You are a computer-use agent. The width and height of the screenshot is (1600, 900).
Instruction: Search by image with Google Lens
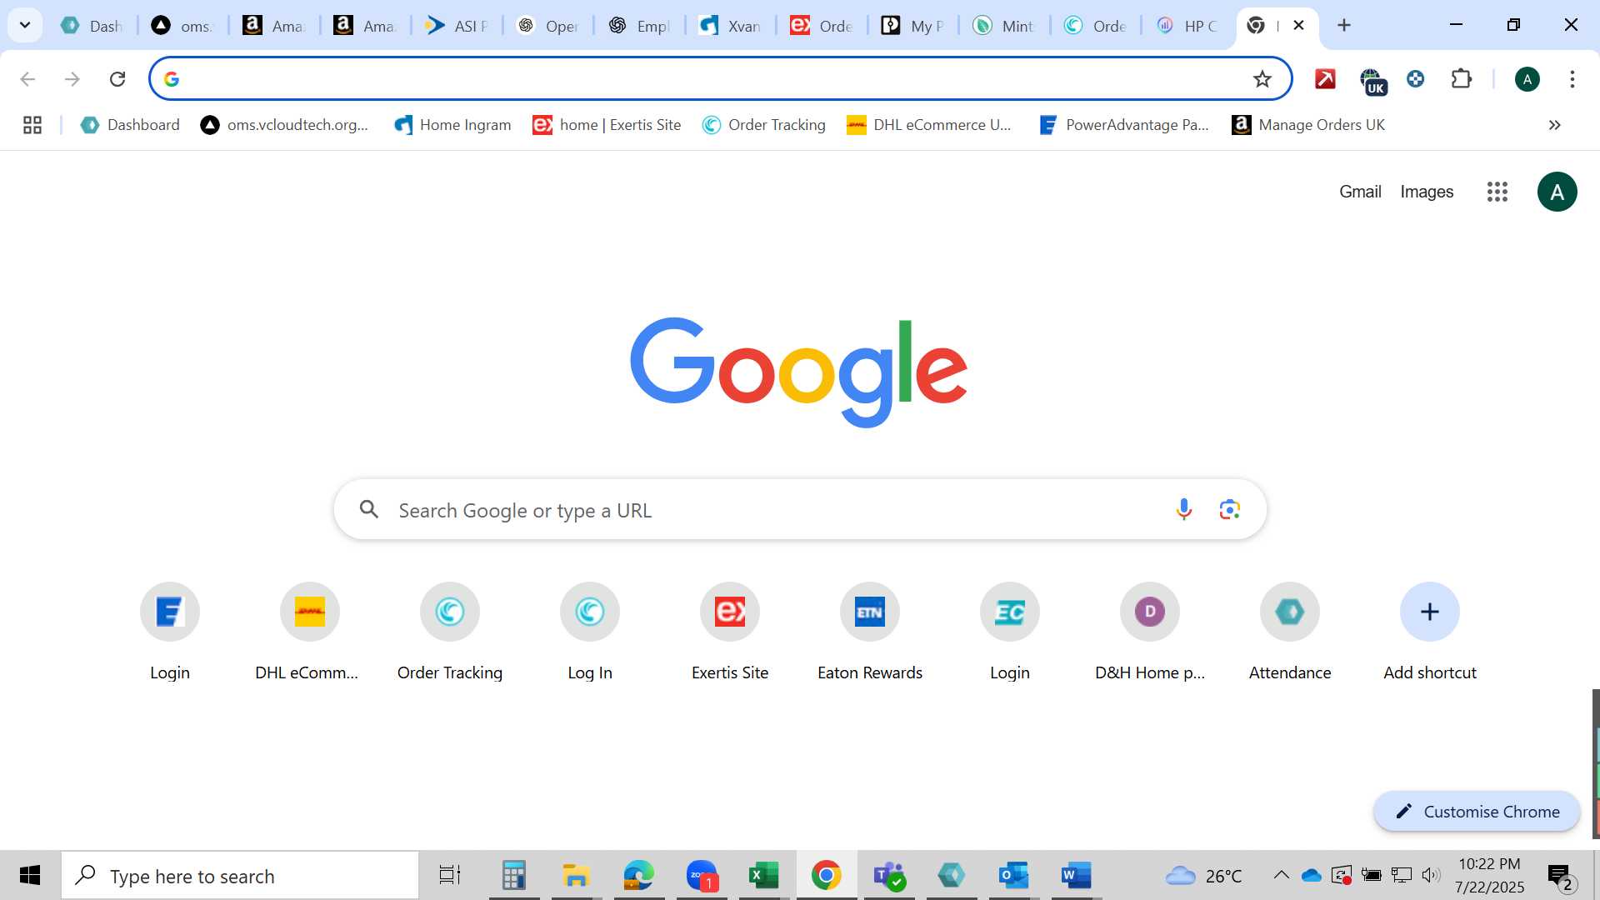[1229, 509]
